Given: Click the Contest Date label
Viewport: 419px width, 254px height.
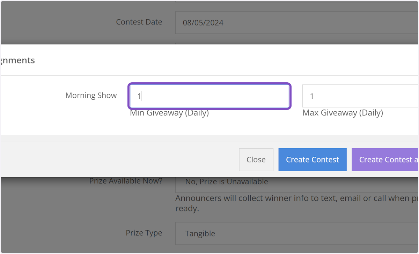Looking at the screenshot, I should (x=139, y=22).
